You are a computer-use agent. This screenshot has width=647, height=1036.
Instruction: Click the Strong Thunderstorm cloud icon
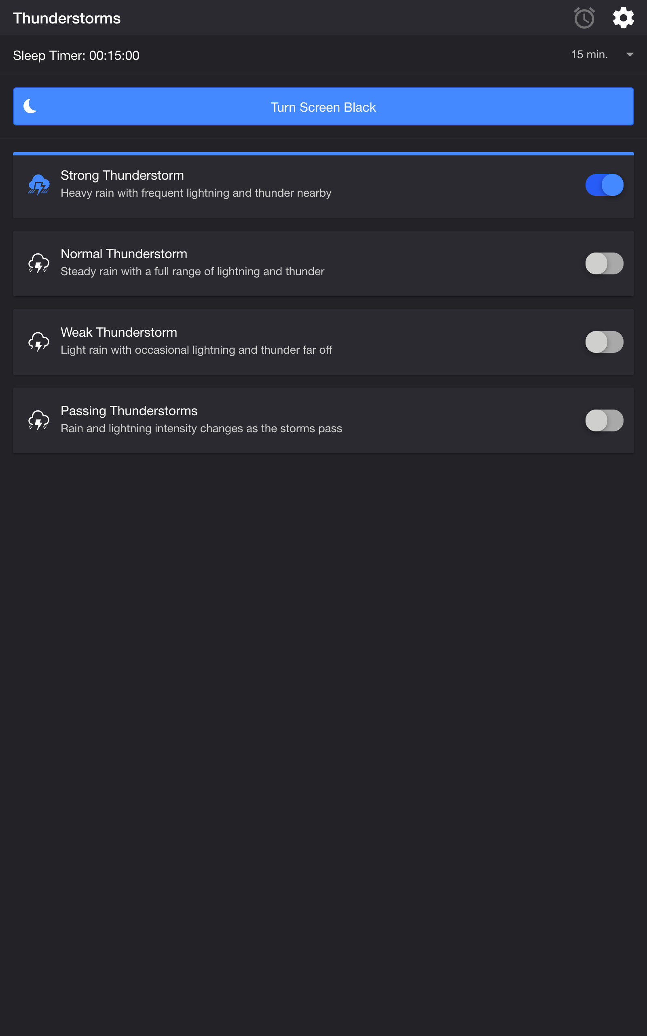(x=38, y=185)
